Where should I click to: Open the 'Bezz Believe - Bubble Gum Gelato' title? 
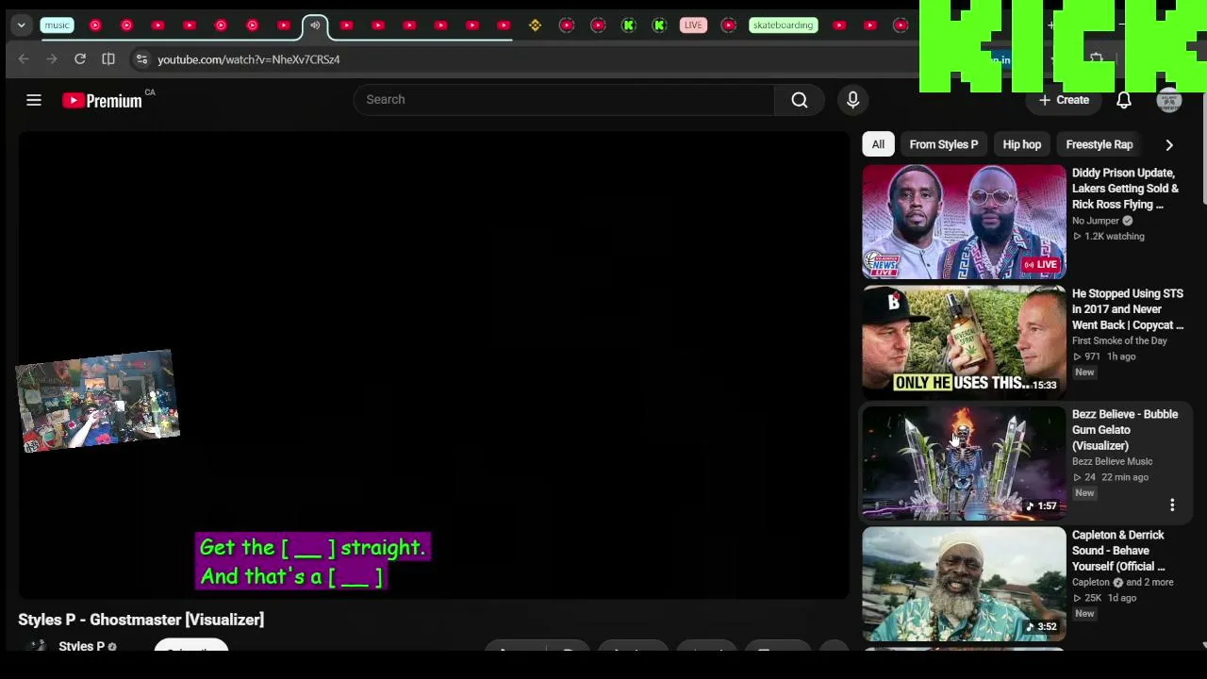(x=1125, y=430)
